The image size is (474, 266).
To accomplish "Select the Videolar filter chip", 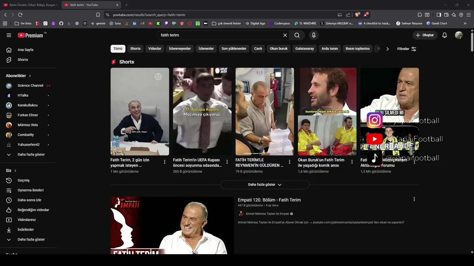I will click(x=155, y=48).
